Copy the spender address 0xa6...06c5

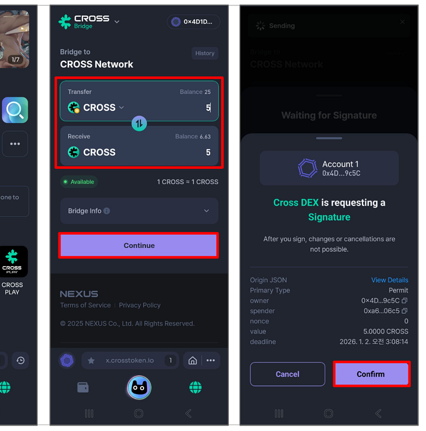click(x=404, y=311)
